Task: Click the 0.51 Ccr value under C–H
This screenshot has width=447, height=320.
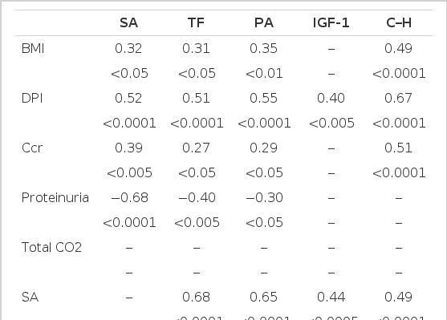Action: coord(398,148)
